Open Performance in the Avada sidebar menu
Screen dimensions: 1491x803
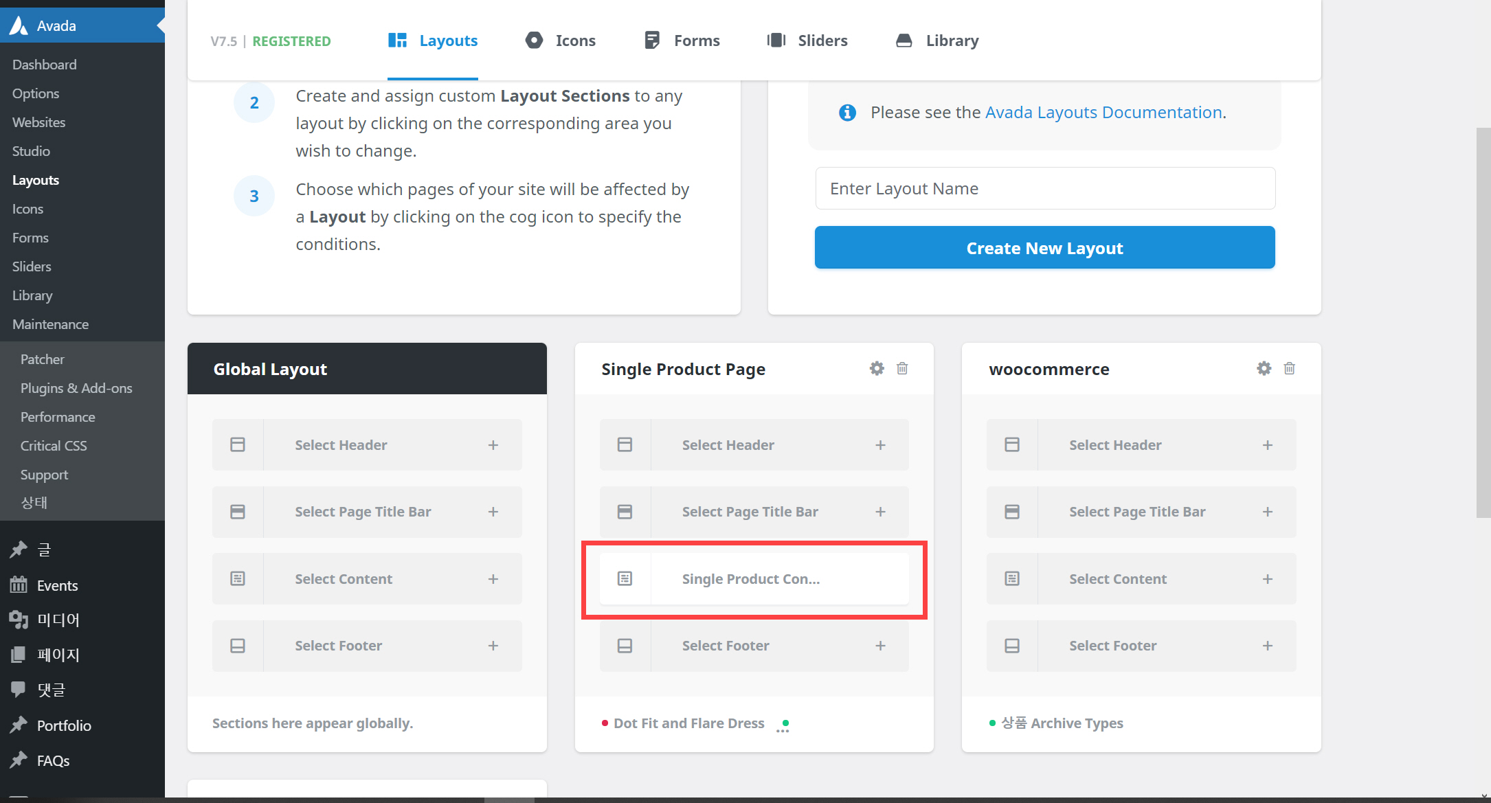click(58, 417)
